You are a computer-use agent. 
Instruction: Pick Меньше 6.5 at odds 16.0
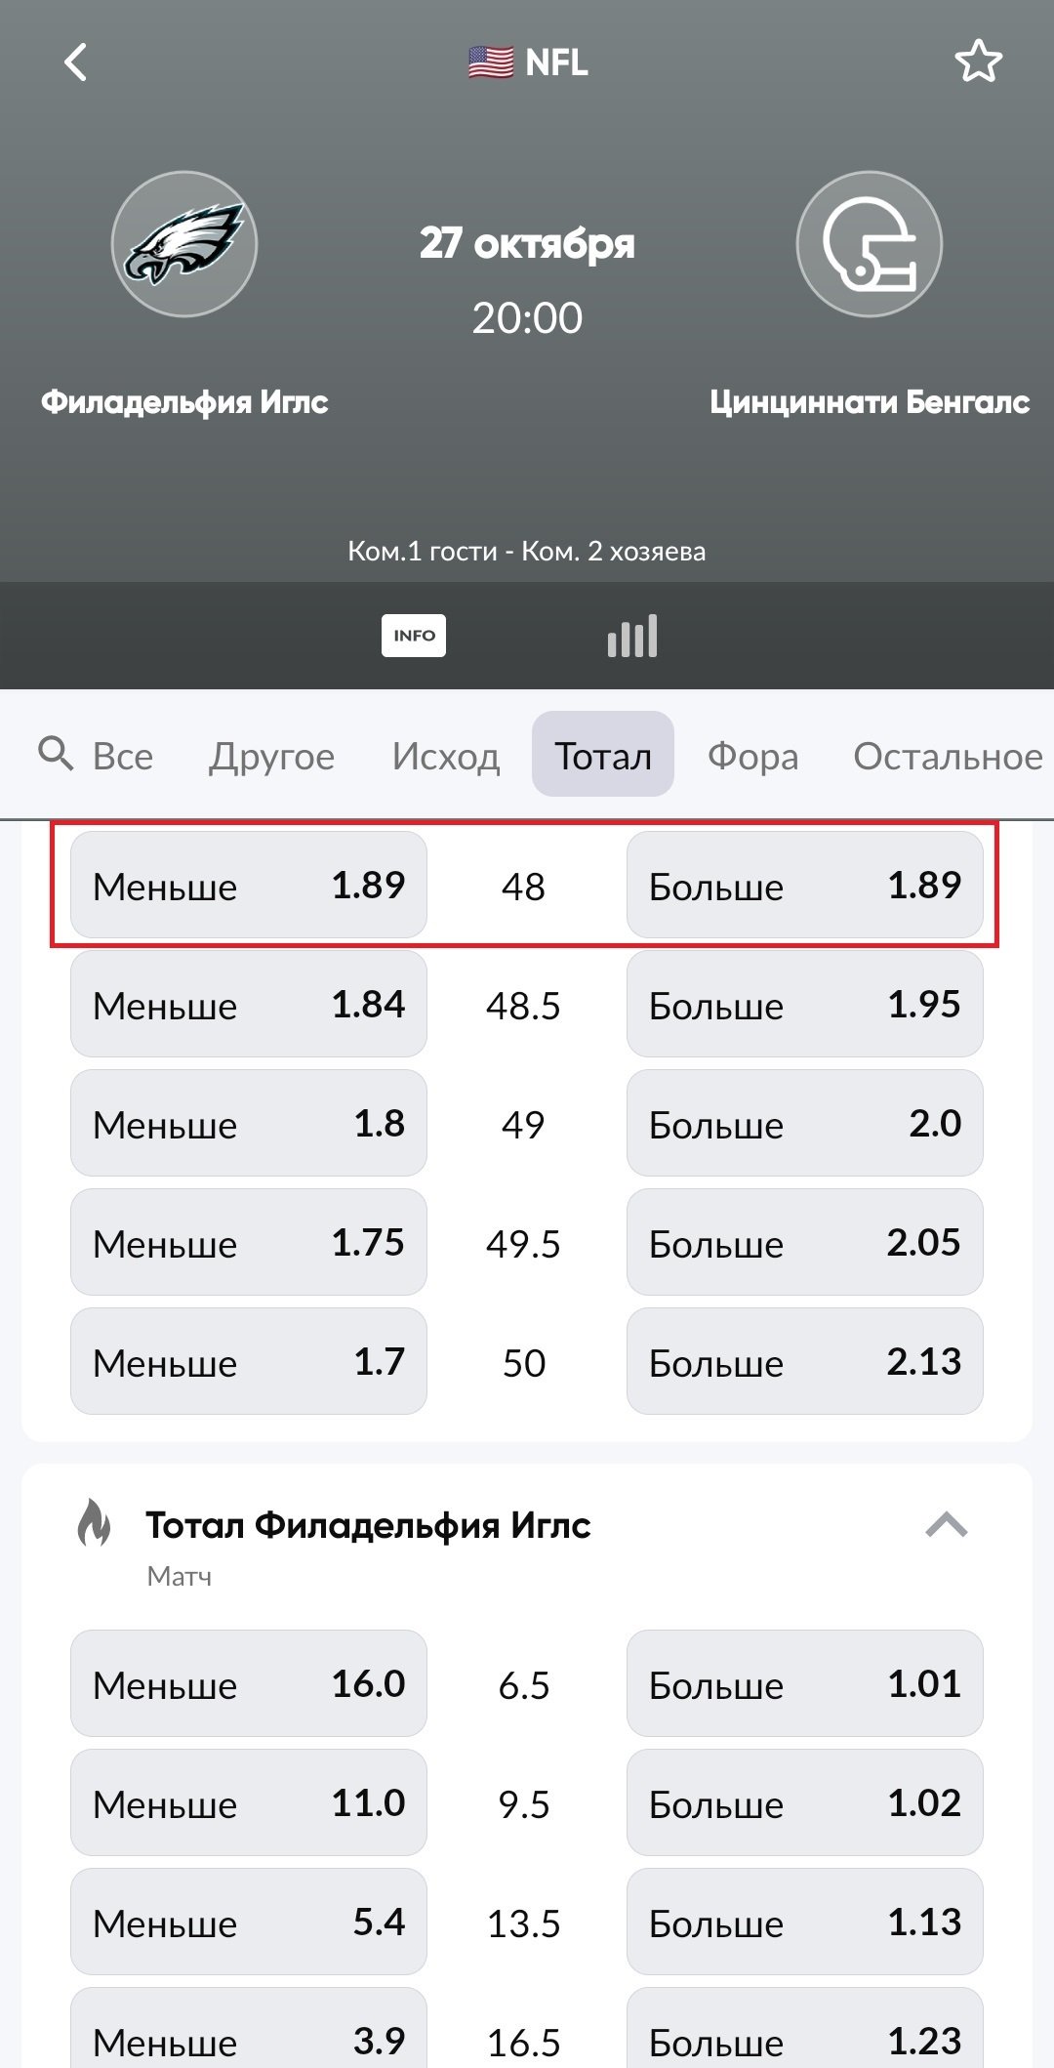point(249,1684)
